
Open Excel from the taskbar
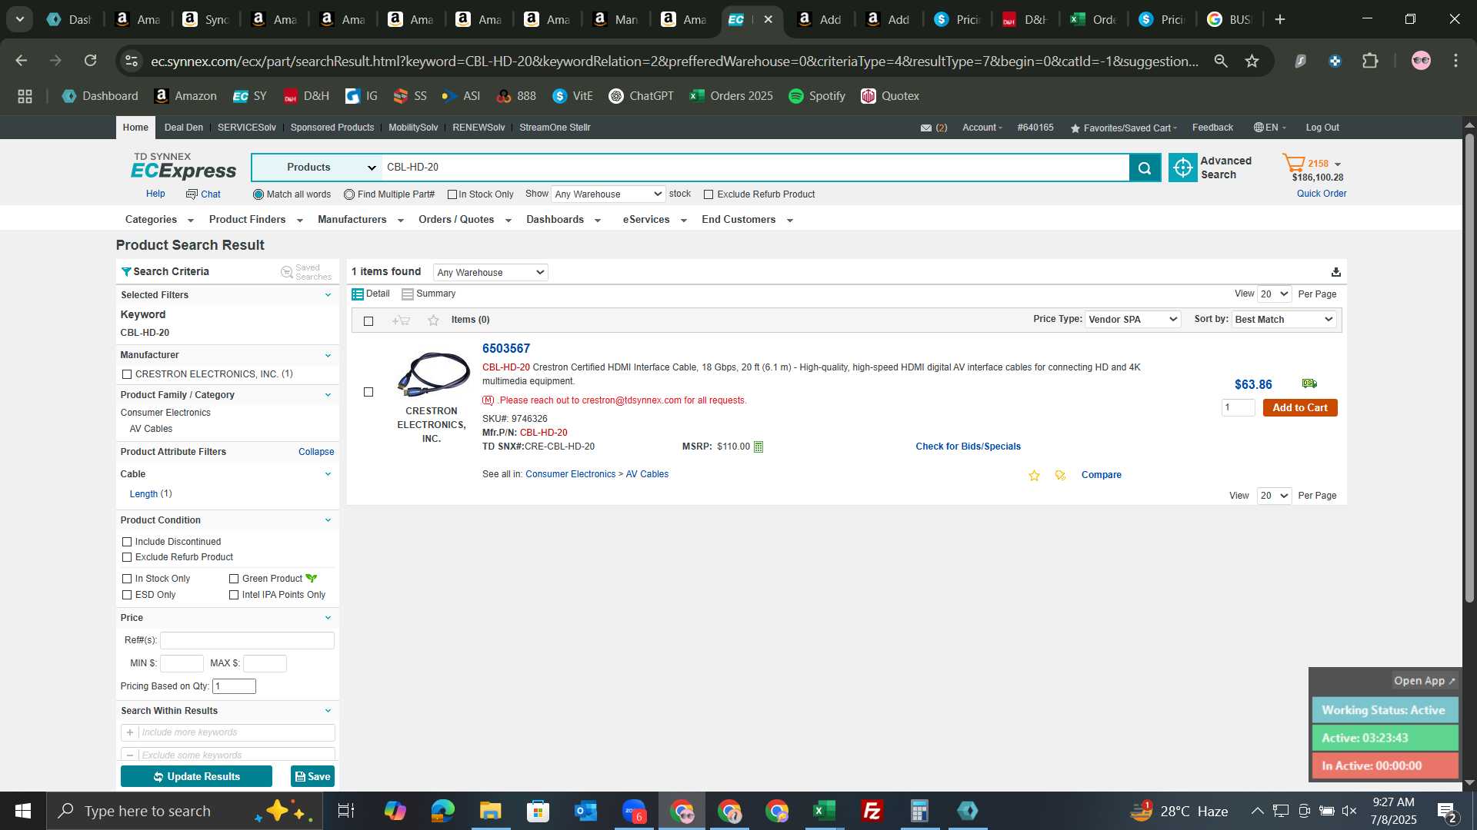point(824,811)
